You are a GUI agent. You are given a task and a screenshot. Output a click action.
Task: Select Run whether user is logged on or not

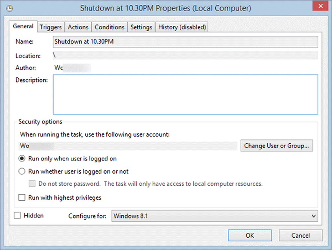pos(22,172)
